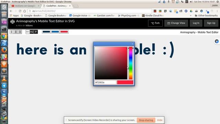Select the P paragraph style
This screenshot has width=220, height=124.
(36, 32)
